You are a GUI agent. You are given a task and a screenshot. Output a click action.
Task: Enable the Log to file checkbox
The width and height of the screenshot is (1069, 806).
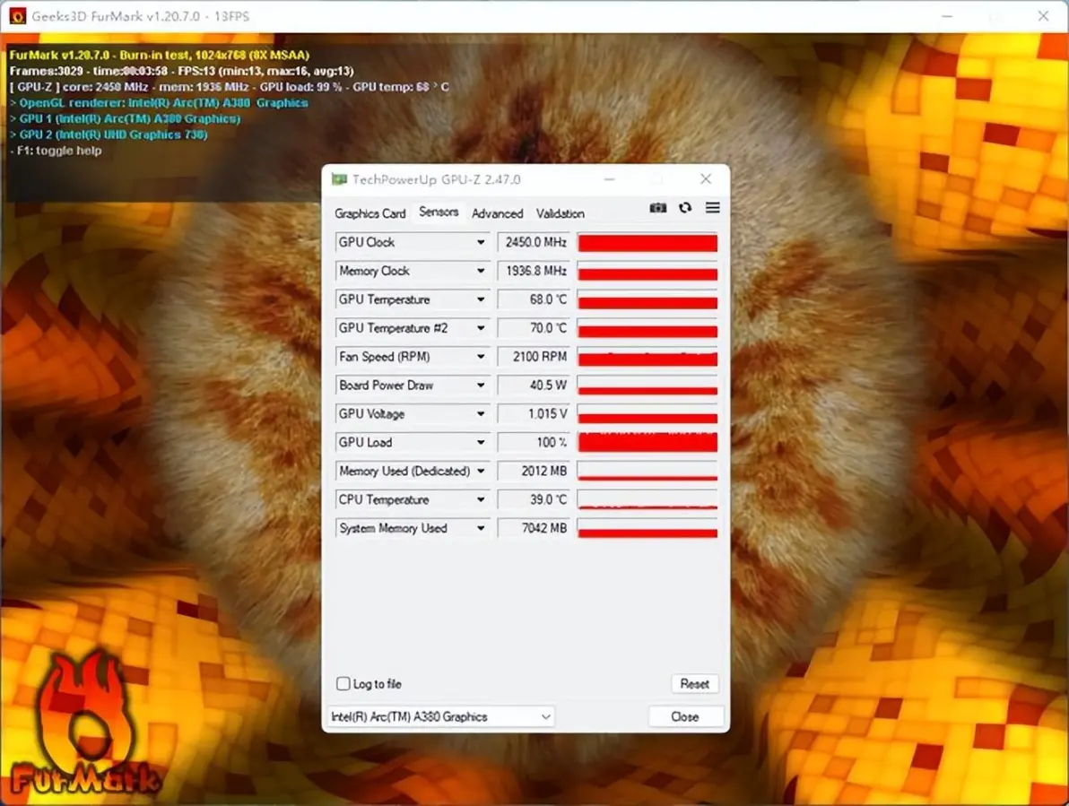tap(343, 683)
